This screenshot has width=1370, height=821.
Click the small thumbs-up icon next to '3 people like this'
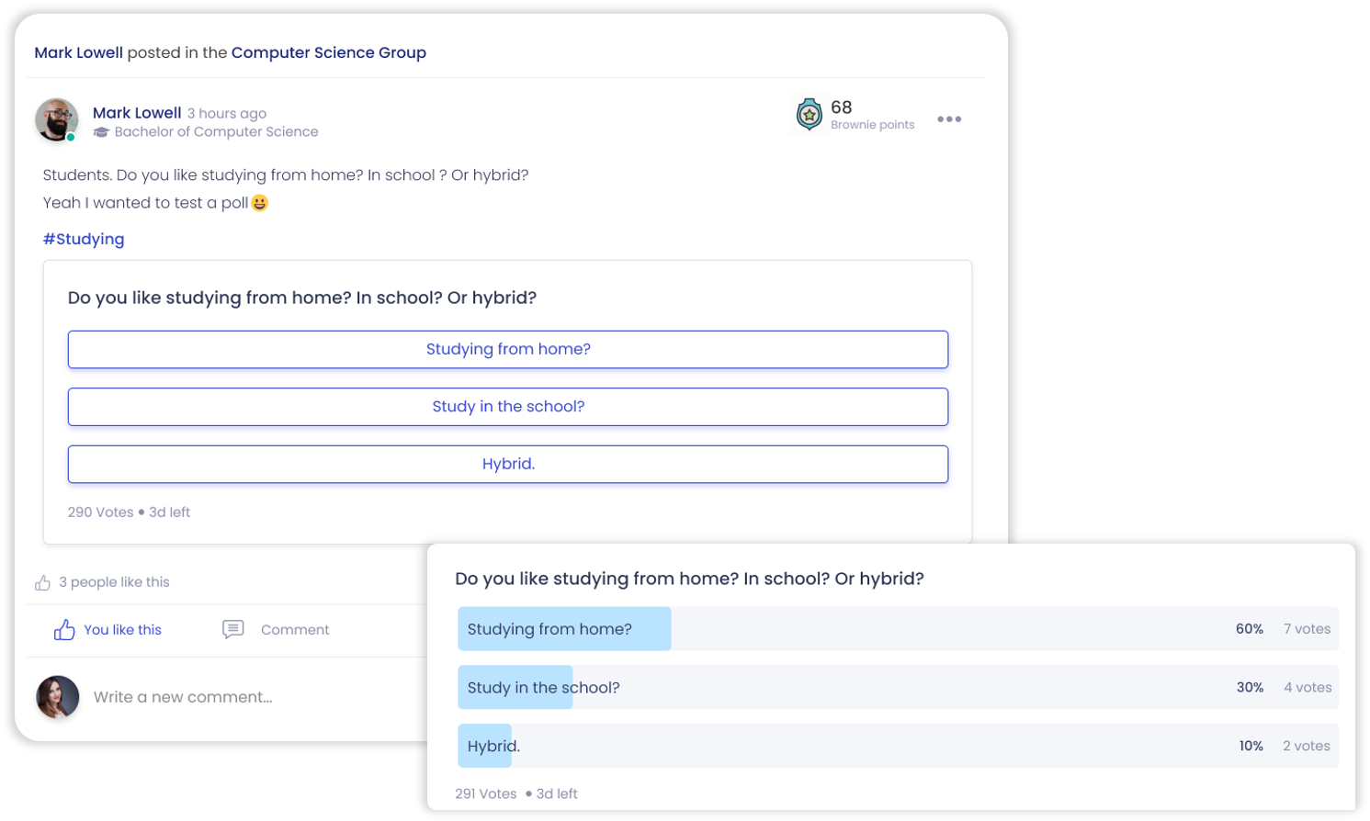pyautogui.click(x=42, y=582)
